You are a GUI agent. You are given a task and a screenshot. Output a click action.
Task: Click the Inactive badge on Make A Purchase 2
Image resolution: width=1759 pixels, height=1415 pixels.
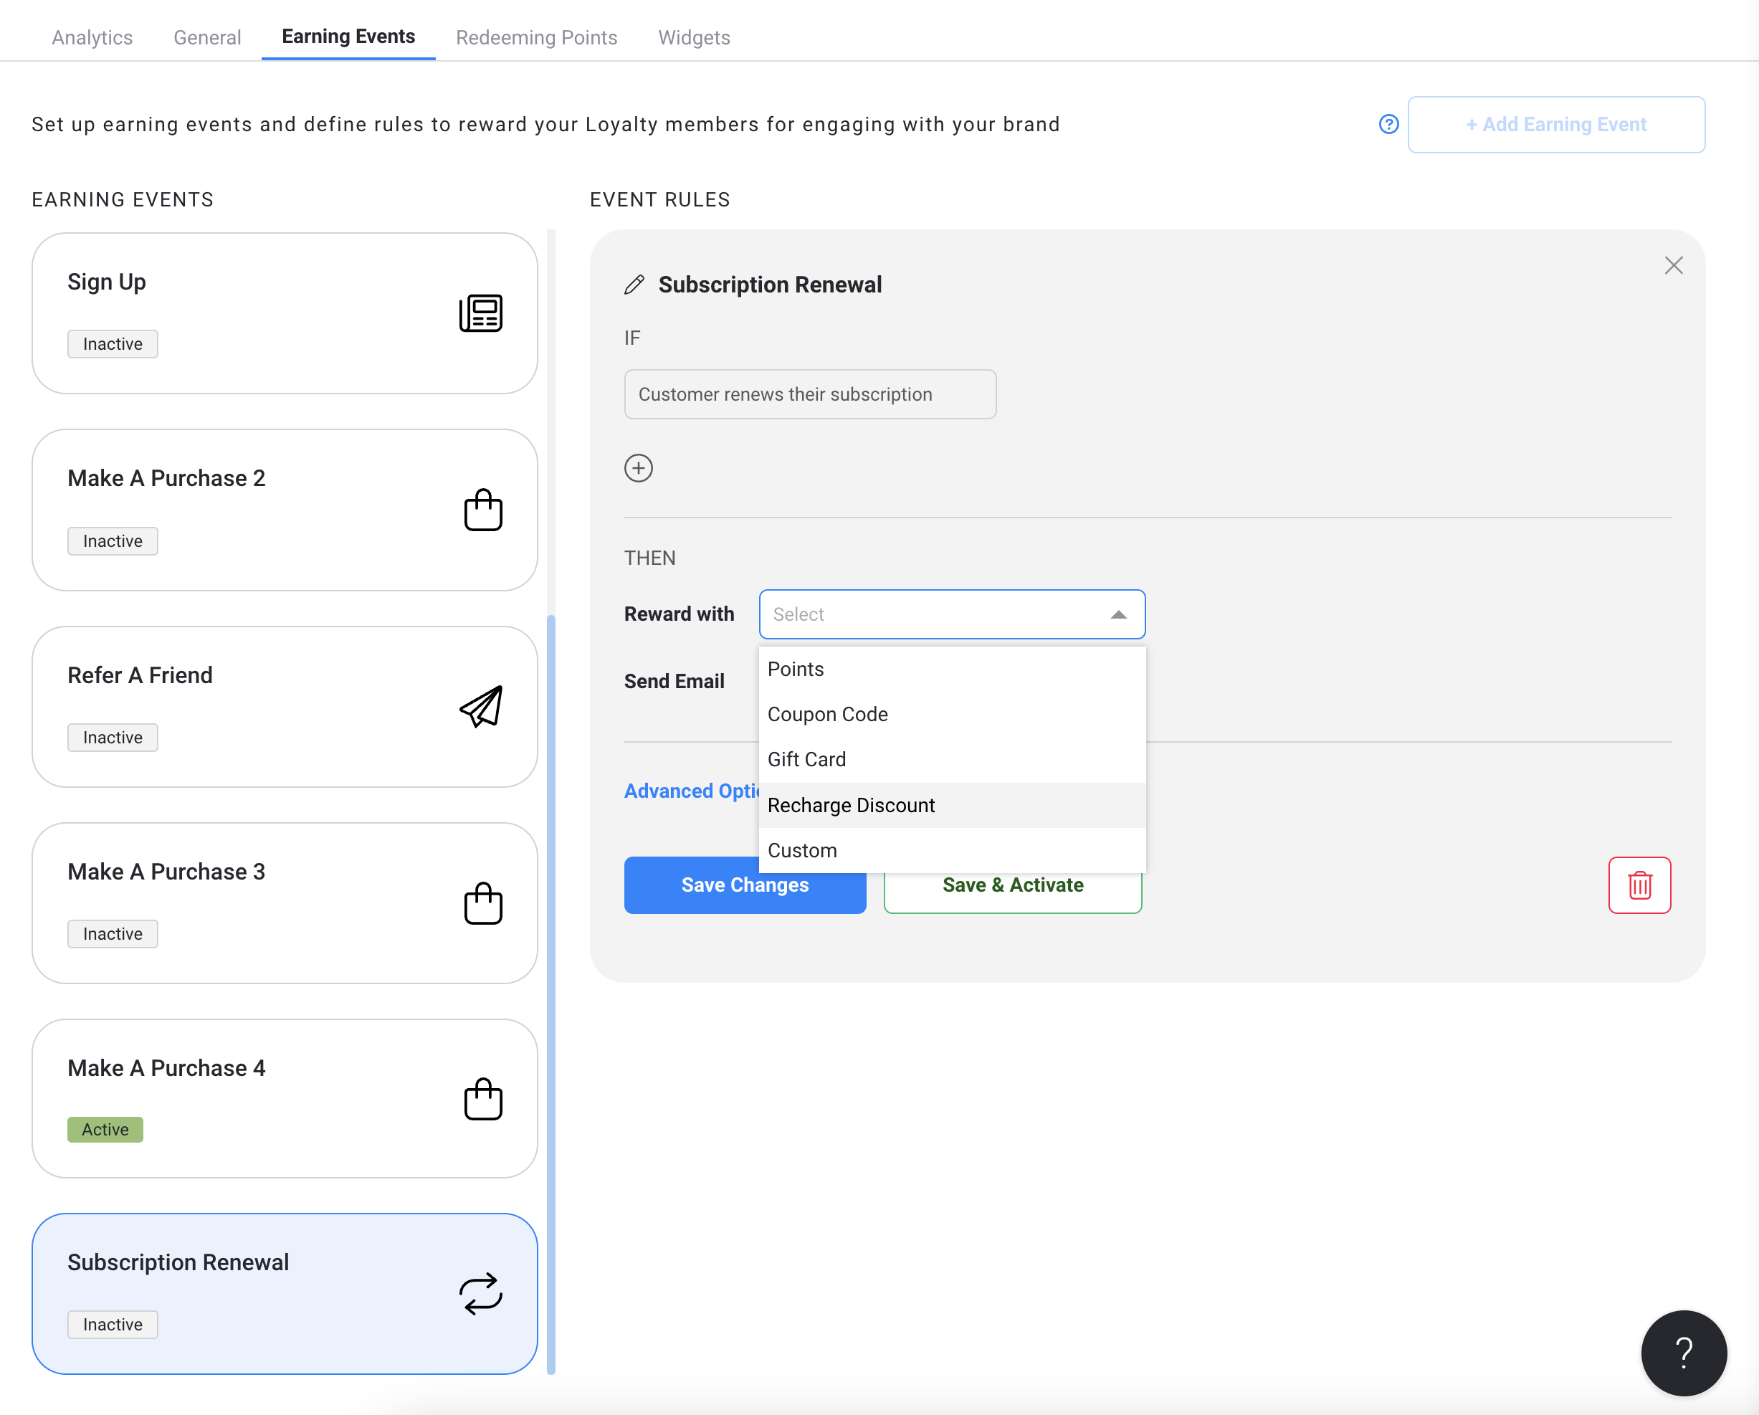click(x=113, y=541)
